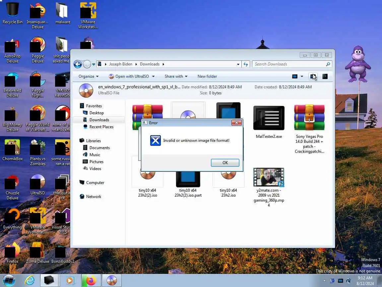The width and height of the screenshot is (382, 287).
Task: Click OK in the Error dialog
Action: 225,162
